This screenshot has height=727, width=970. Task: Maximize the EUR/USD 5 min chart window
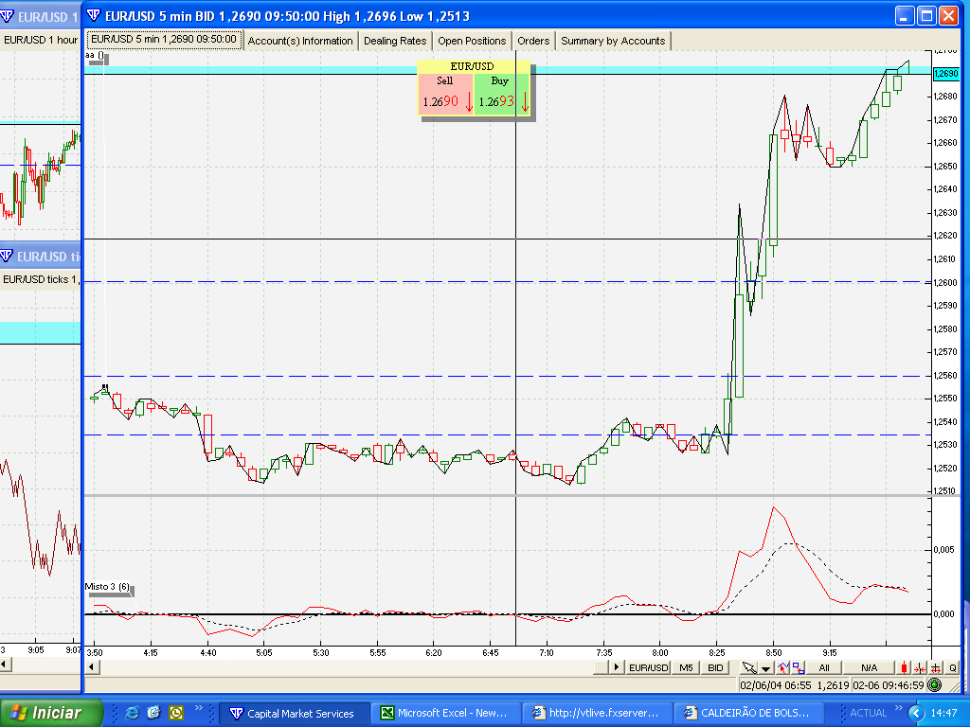point(926,15)
